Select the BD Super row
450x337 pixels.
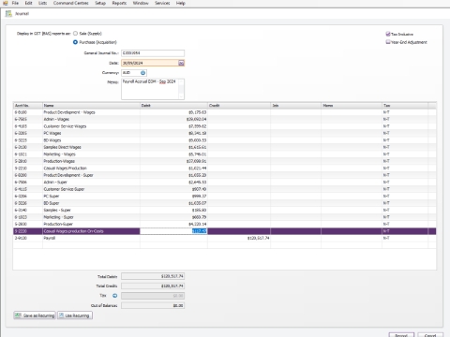click(x=225, y=203)
